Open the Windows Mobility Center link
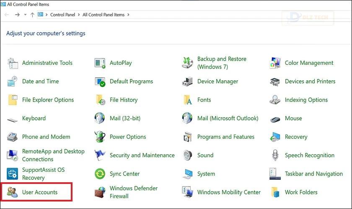Image resolution: width=352 pixels, height=209 pixels. tap(229, 192)
